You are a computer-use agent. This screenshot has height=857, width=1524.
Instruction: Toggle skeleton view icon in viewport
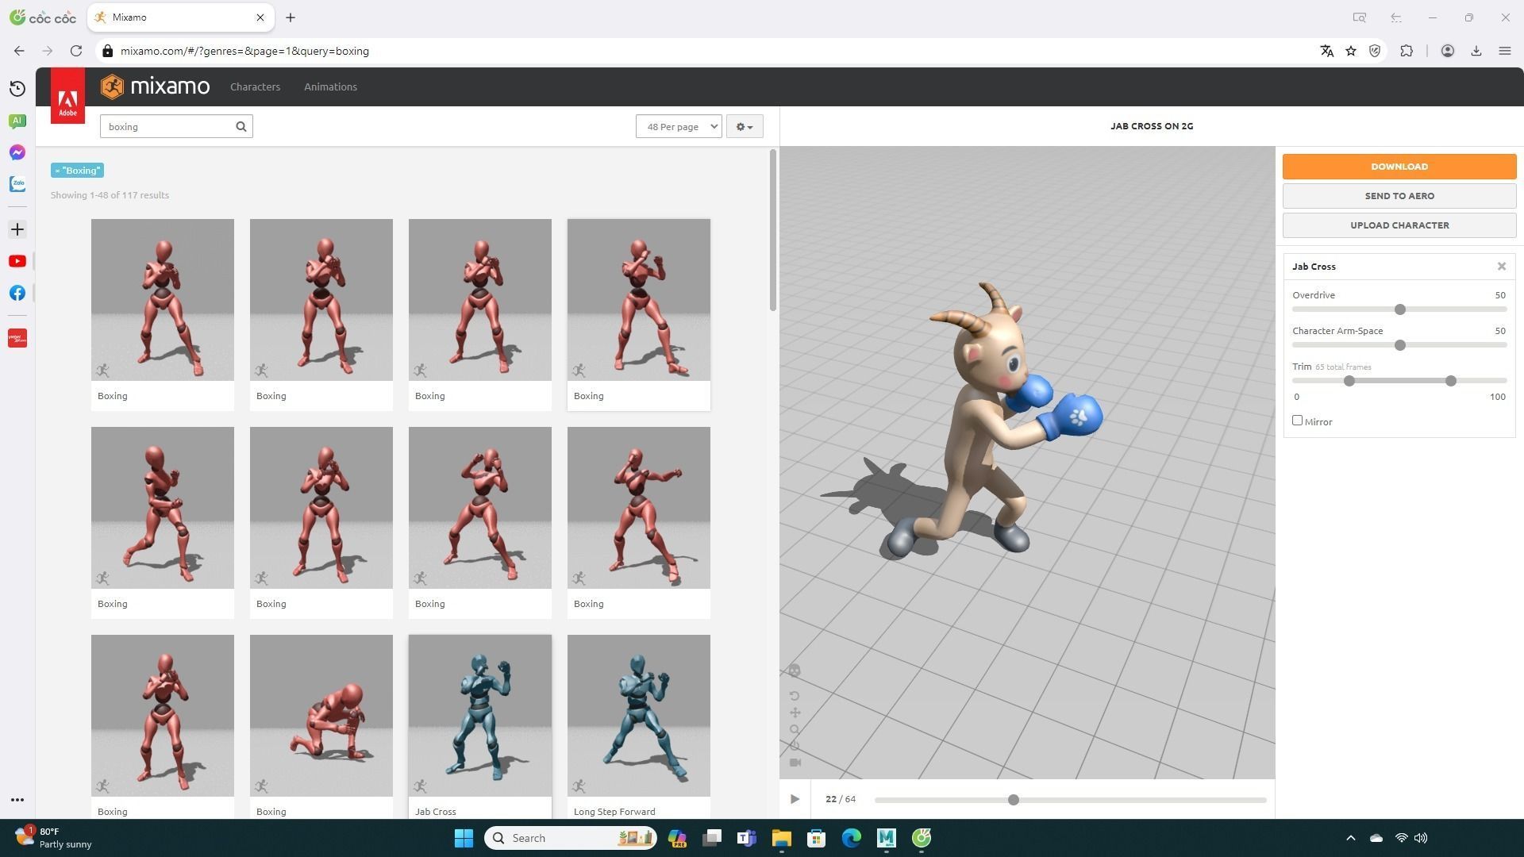click(x=795, y=671)
